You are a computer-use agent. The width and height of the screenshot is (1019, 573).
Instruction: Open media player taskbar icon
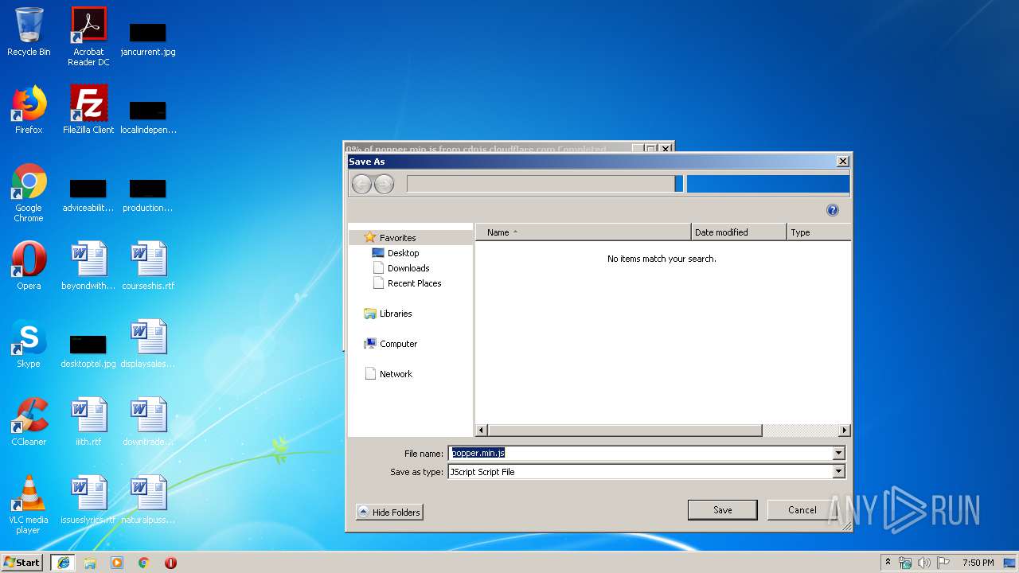pos(117,563)
